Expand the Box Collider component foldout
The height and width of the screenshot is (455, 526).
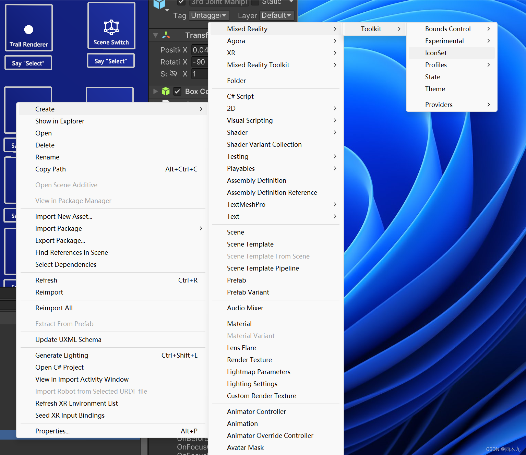coord(156,91)
